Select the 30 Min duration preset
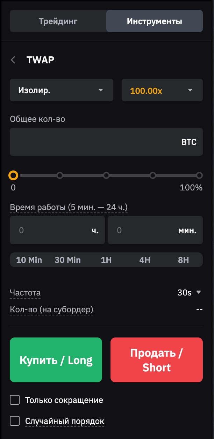 [67, 260]
